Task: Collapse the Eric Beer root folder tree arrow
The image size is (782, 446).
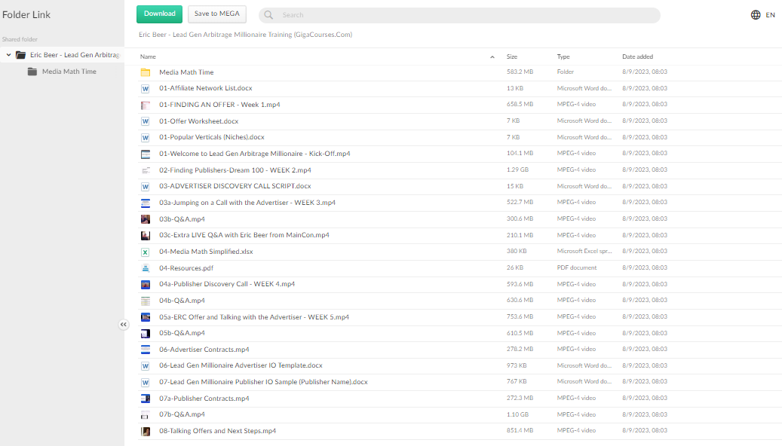Action: [x=8, y=55]
